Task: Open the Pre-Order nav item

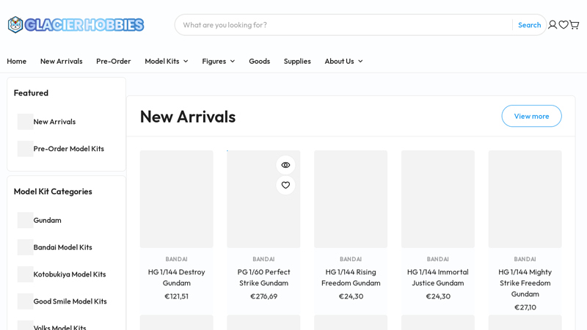Action: point(114,61)
